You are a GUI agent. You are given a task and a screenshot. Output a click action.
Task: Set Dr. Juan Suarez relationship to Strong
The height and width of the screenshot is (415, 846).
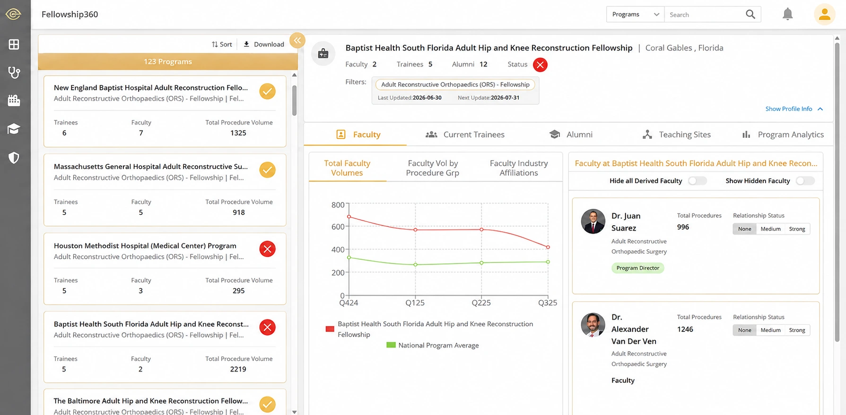point(797,229)
